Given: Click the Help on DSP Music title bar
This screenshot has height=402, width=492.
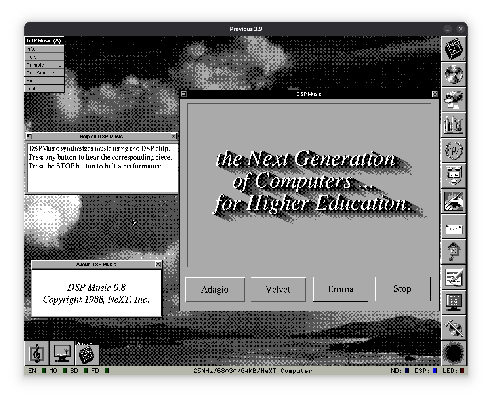Looking at the screenshot, I should [101, 136].
